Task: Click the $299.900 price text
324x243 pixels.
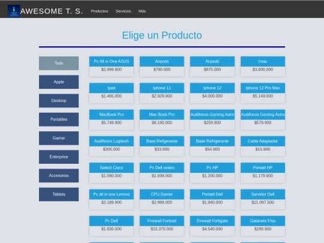Action: (x=263, y=229)
